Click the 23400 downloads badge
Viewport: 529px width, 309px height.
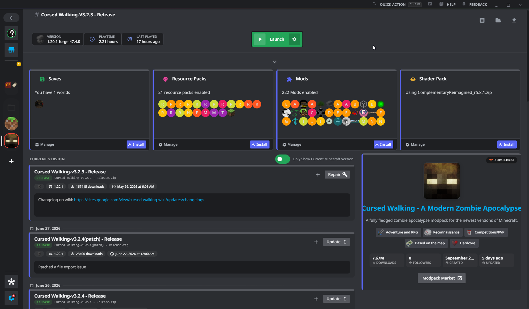pos(87,254)
